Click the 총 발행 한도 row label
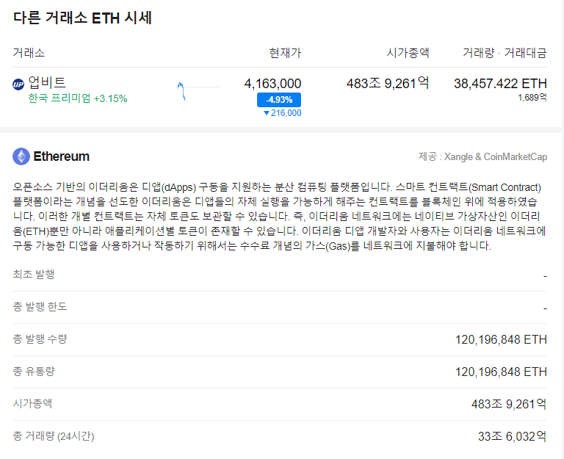The image size is (564, 459). pos(40,306)
